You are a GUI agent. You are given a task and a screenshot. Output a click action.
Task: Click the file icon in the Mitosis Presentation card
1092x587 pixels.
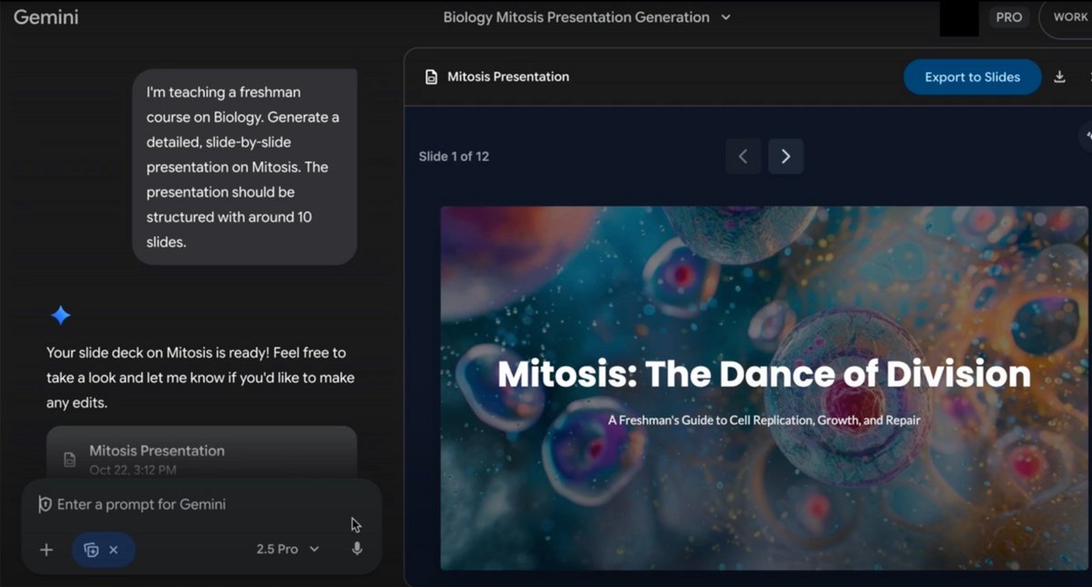pyautogui.click(x=70, y=459)
